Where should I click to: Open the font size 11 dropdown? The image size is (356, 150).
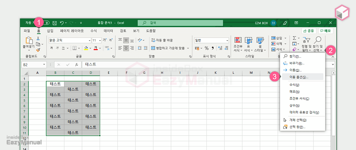click(x=100, y=41)
